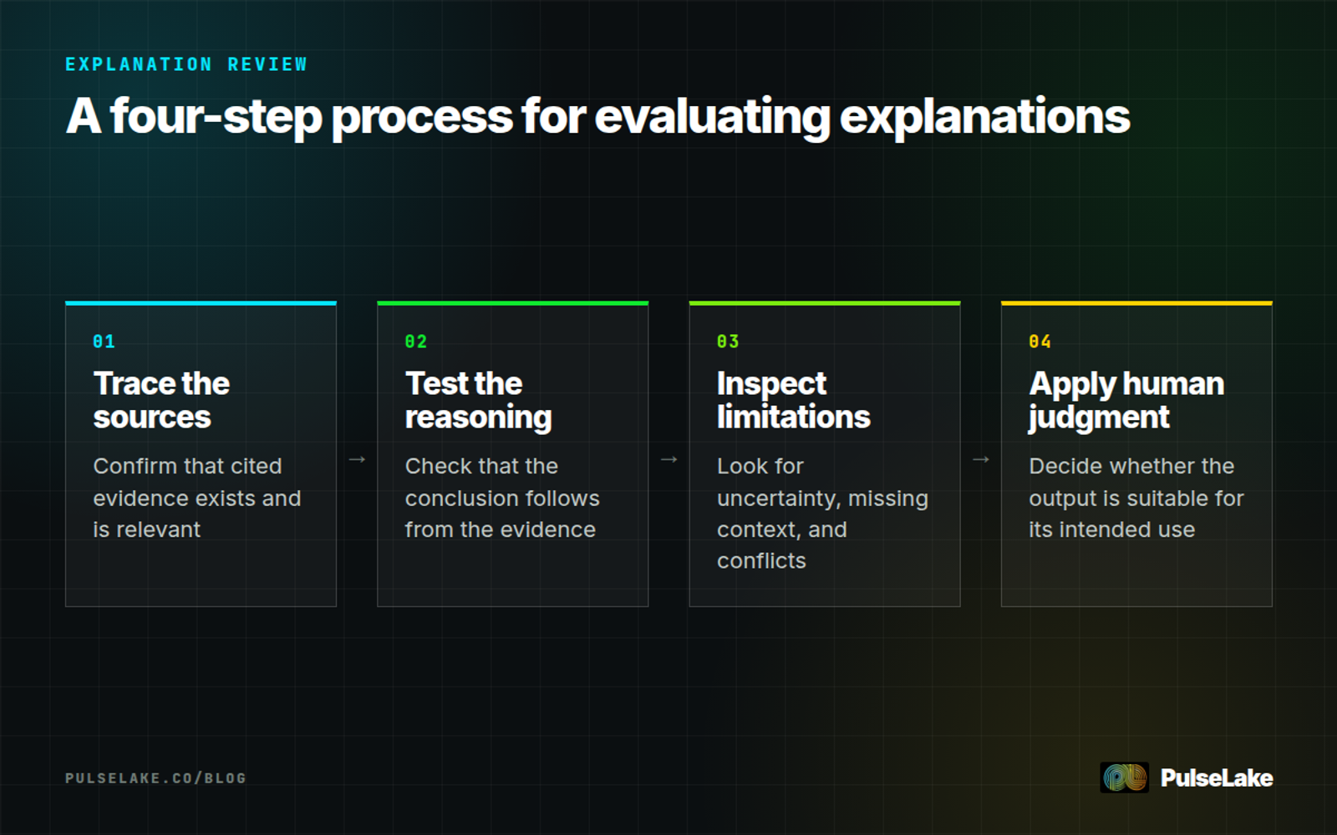Click the PulseLake brand name text

(1217, 778)
